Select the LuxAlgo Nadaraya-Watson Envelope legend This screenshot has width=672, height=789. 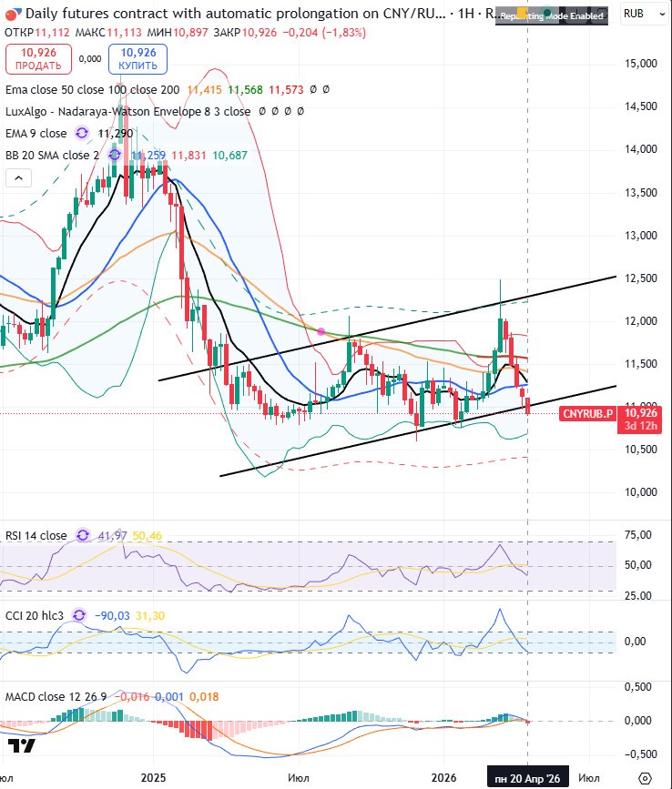pos(127,111)
